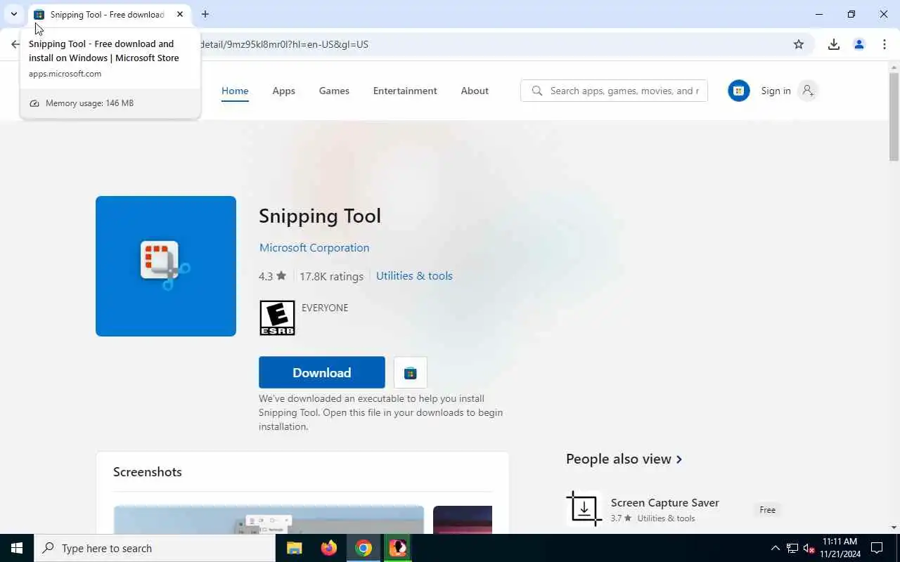Open the Microsoft Corporation publisher link

pos(314,247)
